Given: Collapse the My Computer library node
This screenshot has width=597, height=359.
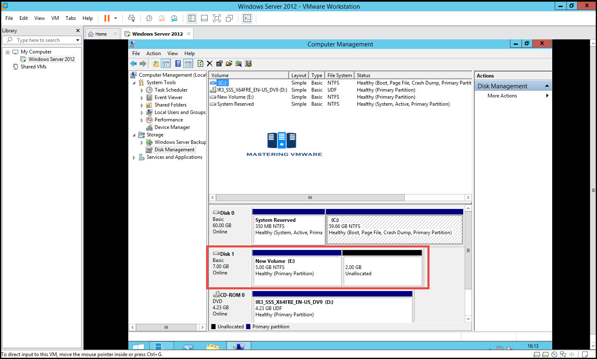Looking at the screenshot, I should (7, 52).
